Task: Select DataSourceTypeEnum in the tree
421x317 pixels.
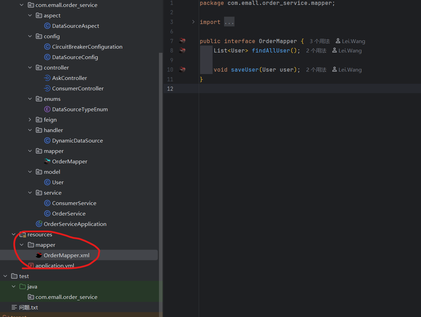Action: 80,109
